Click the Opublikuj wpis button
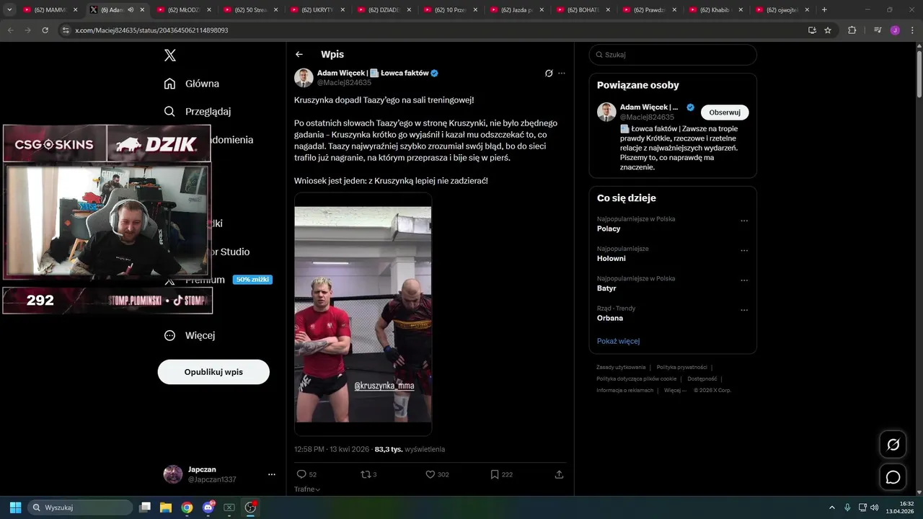The width and height of the screenshot is (923, 519). 213,372
